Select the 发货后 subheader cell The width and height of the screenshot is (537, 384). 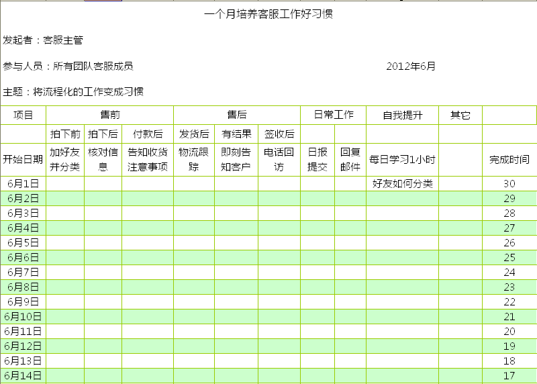[194, 134]
